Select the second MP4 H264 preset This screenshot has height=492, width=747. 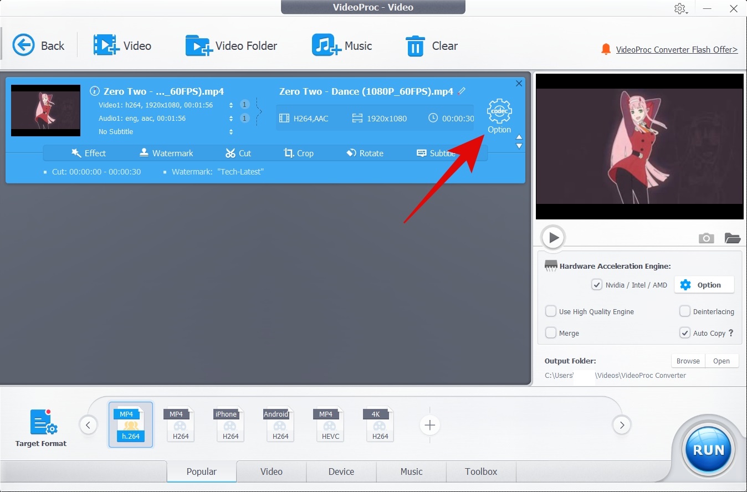(181, 424)
